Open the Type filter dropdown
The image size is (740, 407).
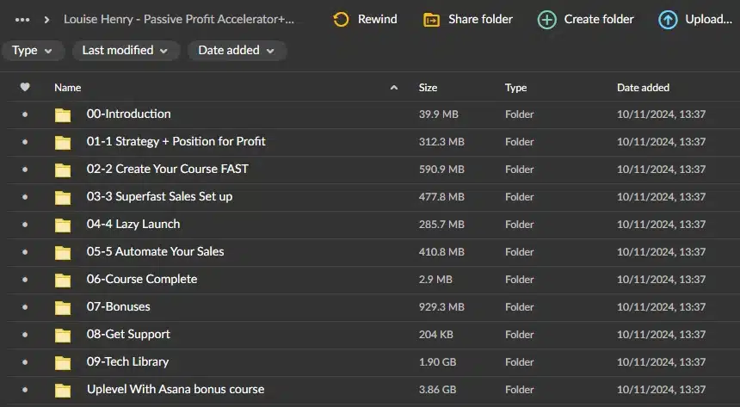click(x=33, y=51)
